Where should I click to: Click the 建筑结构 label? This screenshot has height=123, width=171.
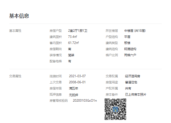click(112, 49)
